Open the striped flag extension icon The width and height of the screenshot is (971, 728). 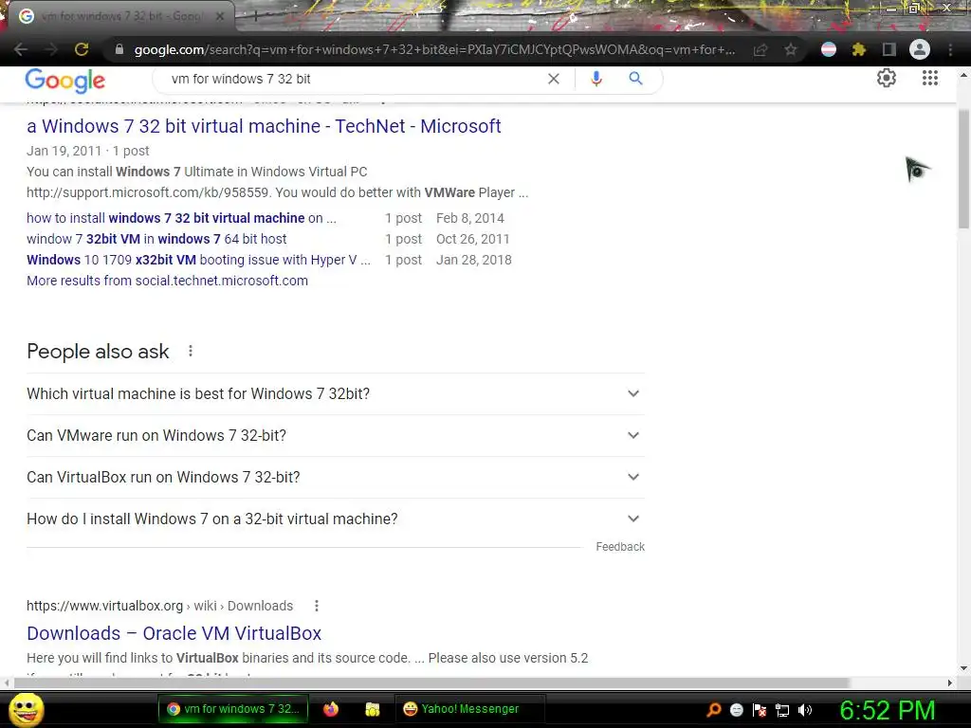[x=829, y=49]
